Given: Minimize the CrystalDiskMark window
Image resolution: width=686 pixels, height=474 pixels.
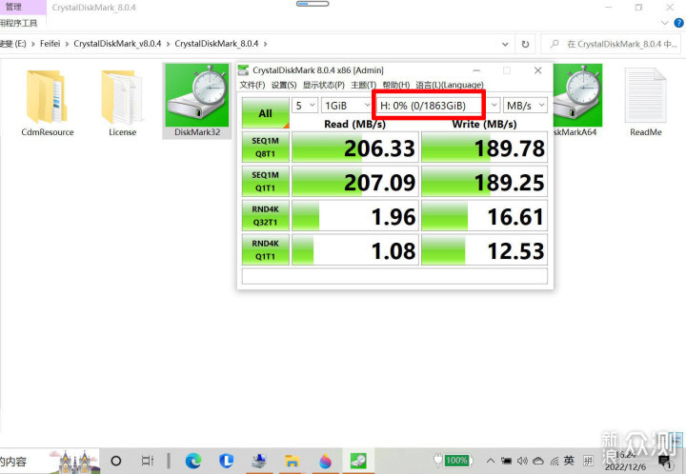Looking at the screenshot, I should click(476, 70).
